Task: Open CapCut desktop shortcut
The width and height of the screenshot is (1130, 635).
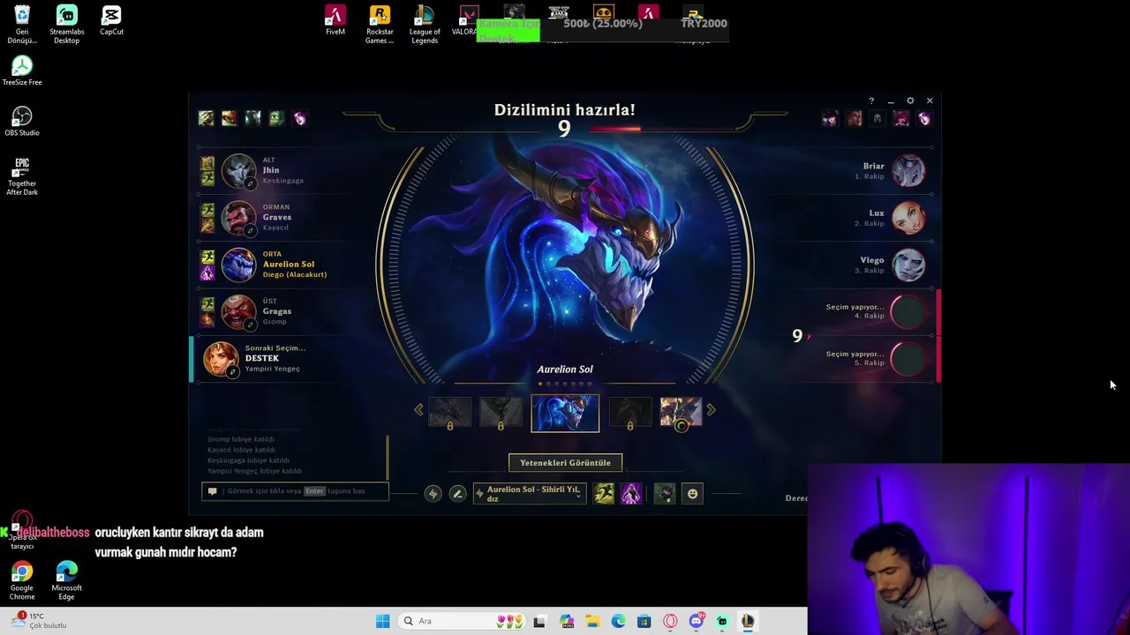Action: 111,20
